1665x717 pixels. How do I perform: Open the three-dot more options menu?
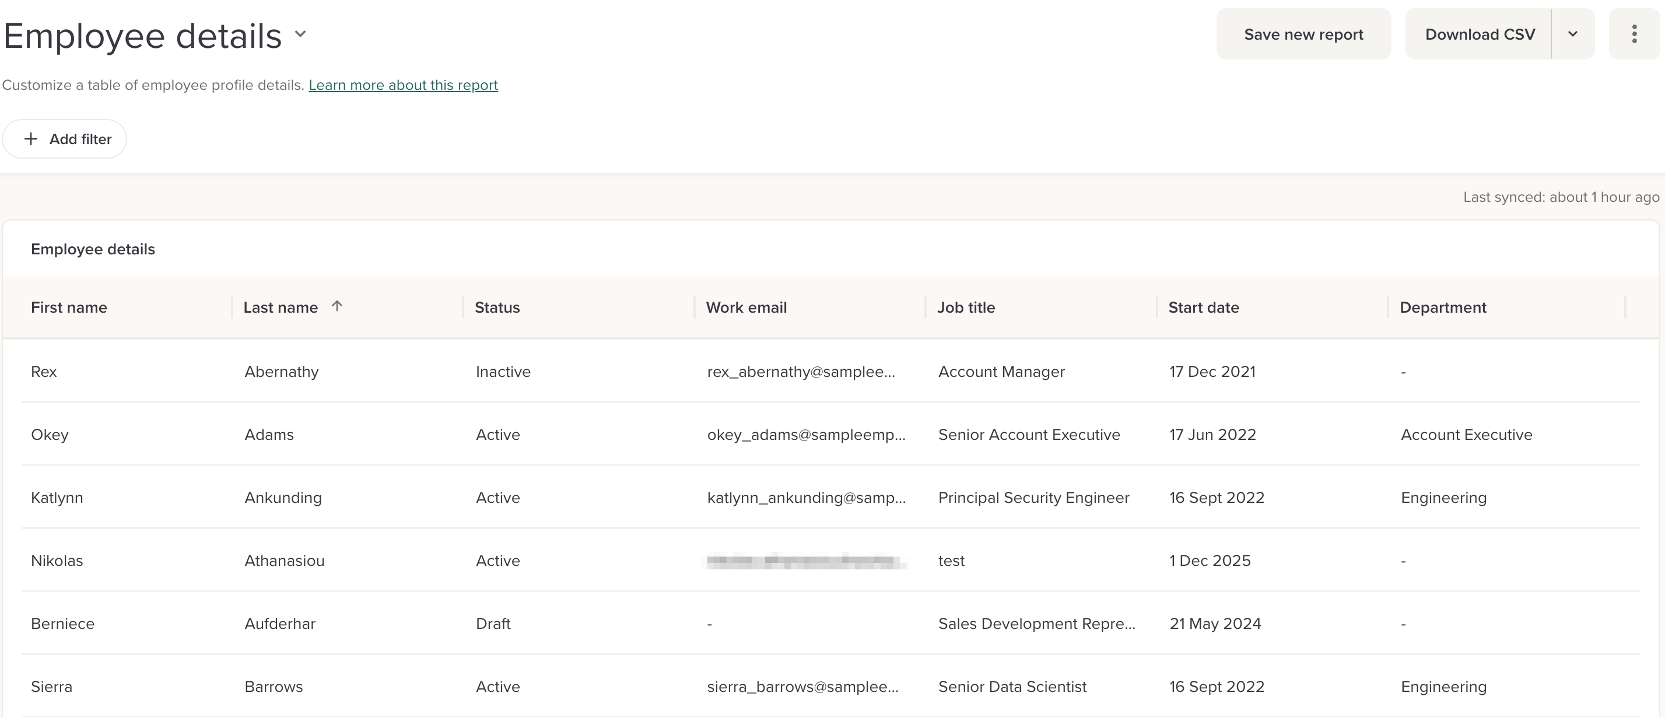(1634, 34)
